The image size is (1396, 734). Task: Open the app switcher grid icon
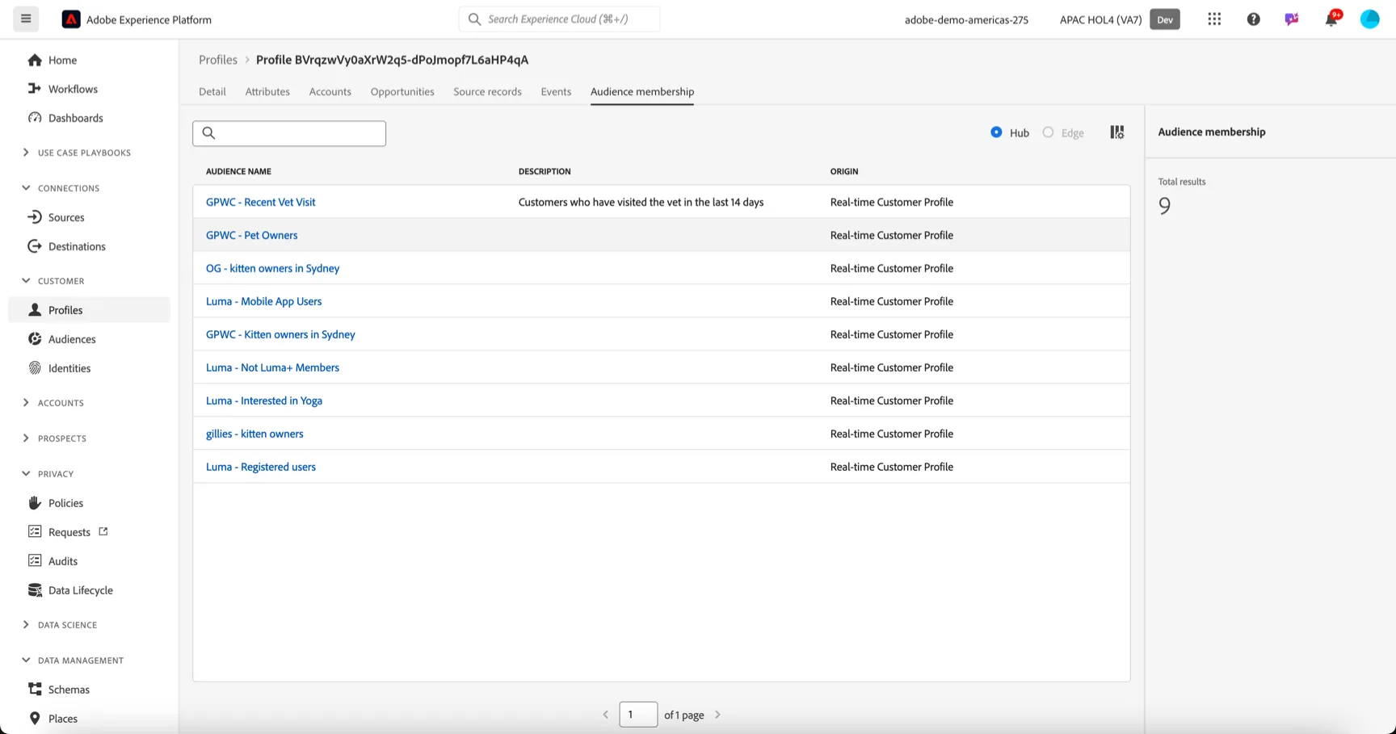(x=1214, y=19)
